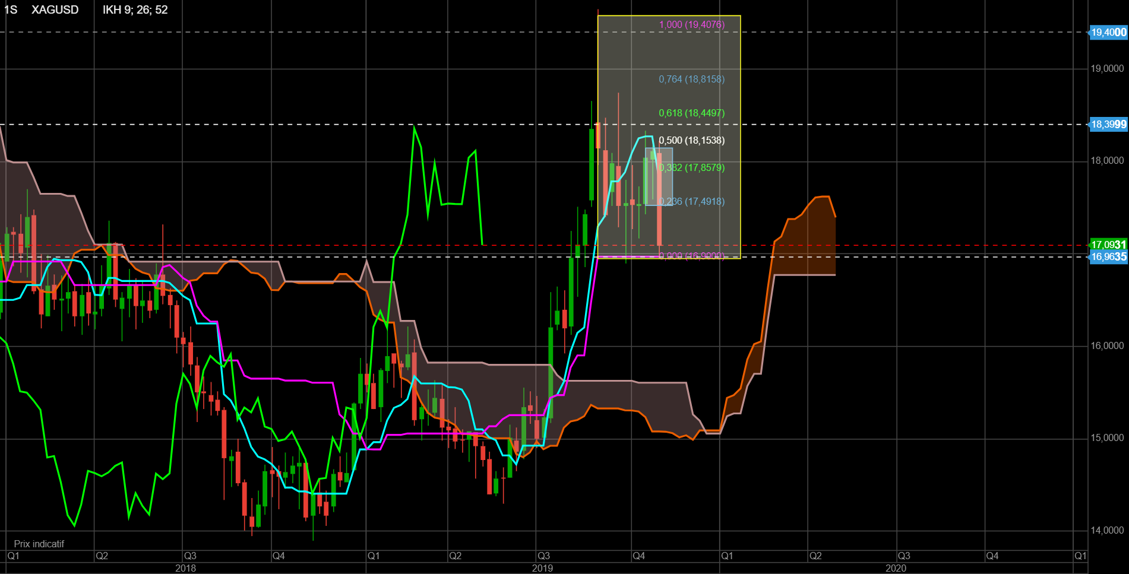The width and height of the screenshot is (1129, 574).
Task: Click the 14,0000 price axis label
Action: [x=1106, y=531]
